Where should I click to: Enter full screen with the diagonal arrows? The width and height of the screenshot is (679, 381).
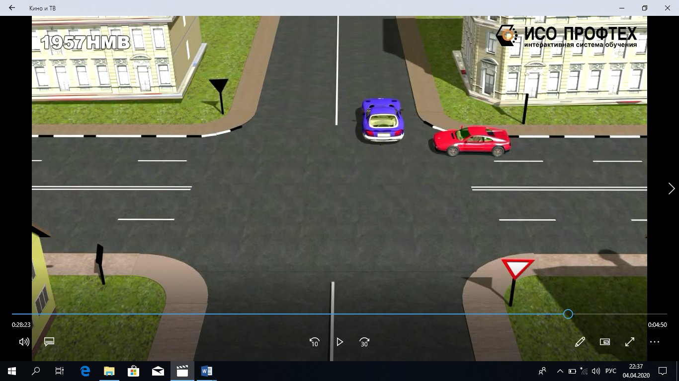tap(630, 342)
